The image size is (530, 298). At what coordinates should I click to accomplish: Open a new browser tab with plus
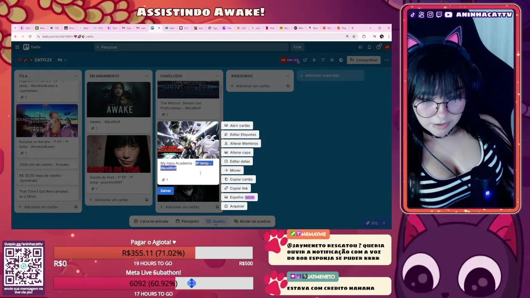[352, 28]
